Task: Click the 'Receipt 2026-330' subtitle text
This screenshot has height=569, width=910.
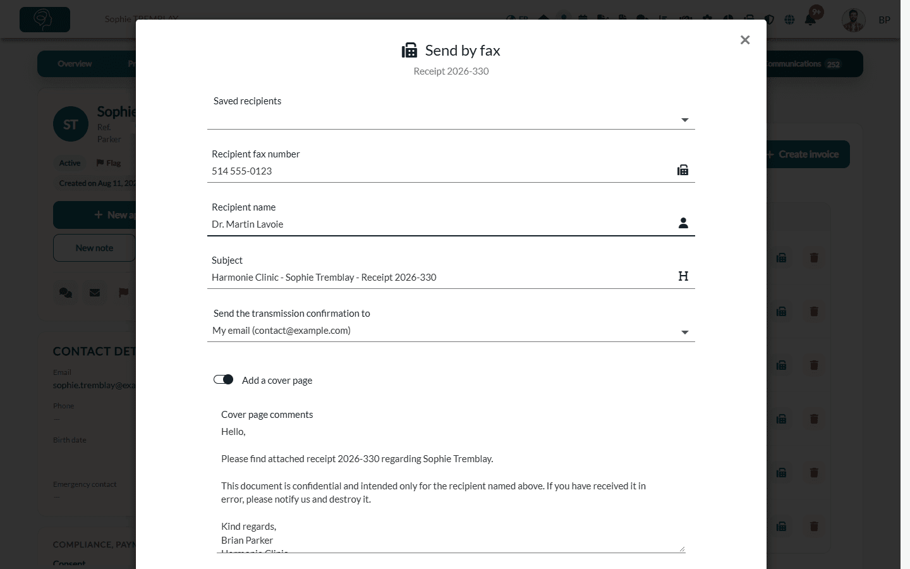Action: [x=451, y=71]
